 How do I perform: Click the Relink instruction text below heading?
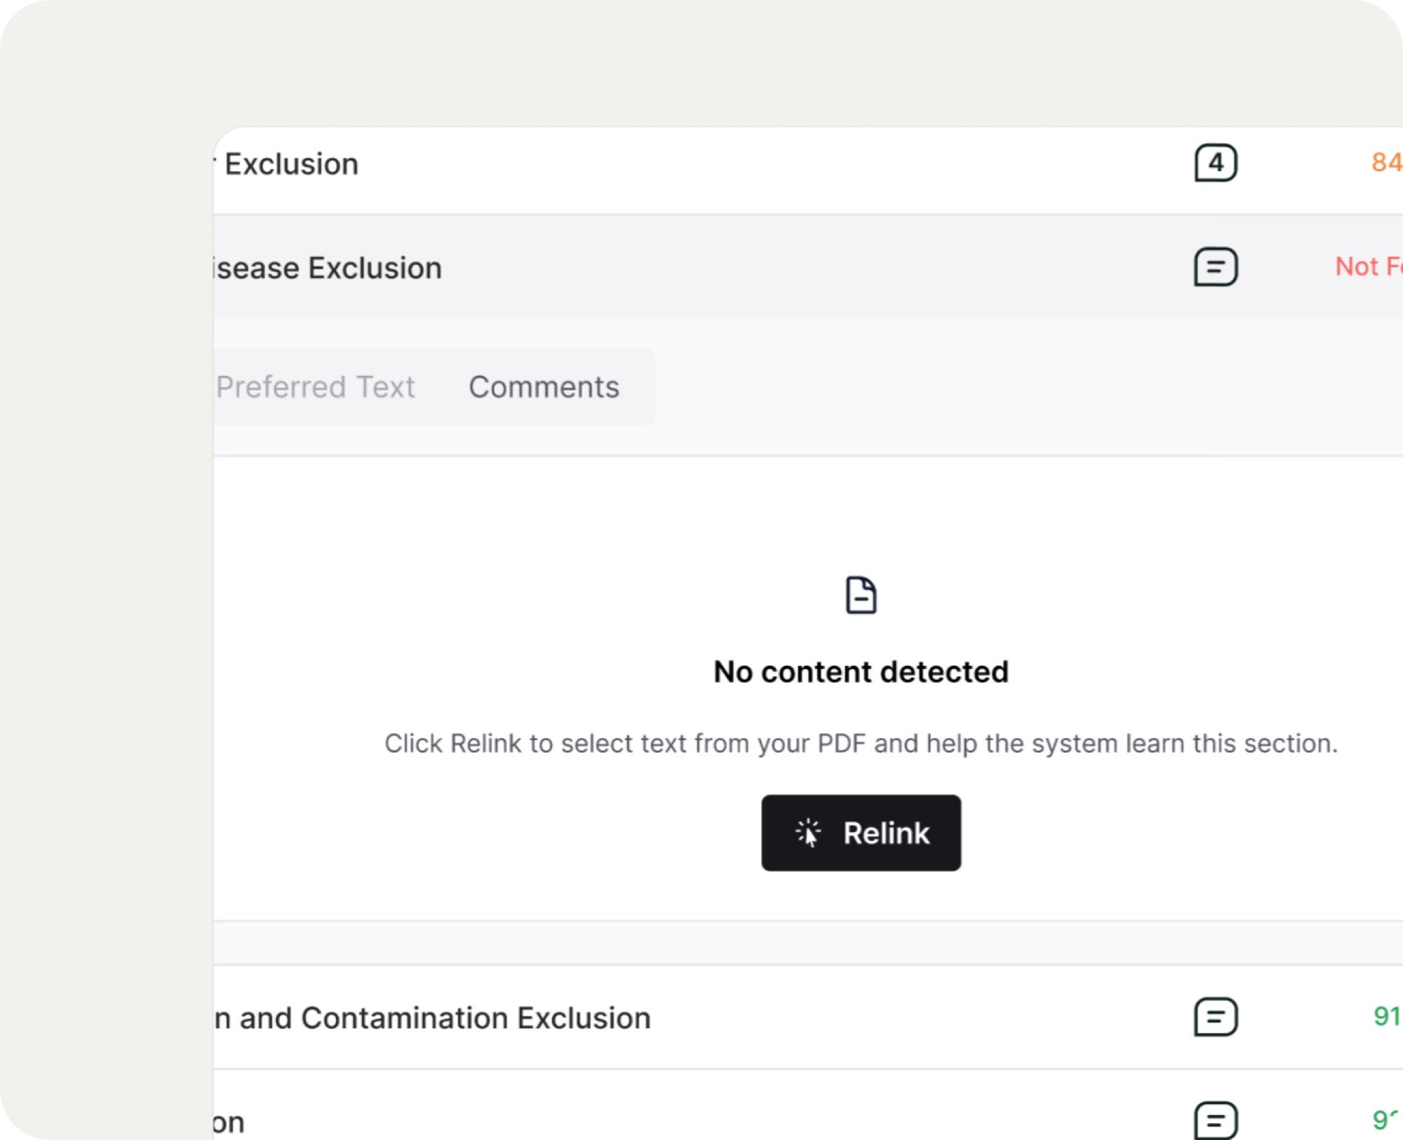pyautogui.click(x=861, y=743)
